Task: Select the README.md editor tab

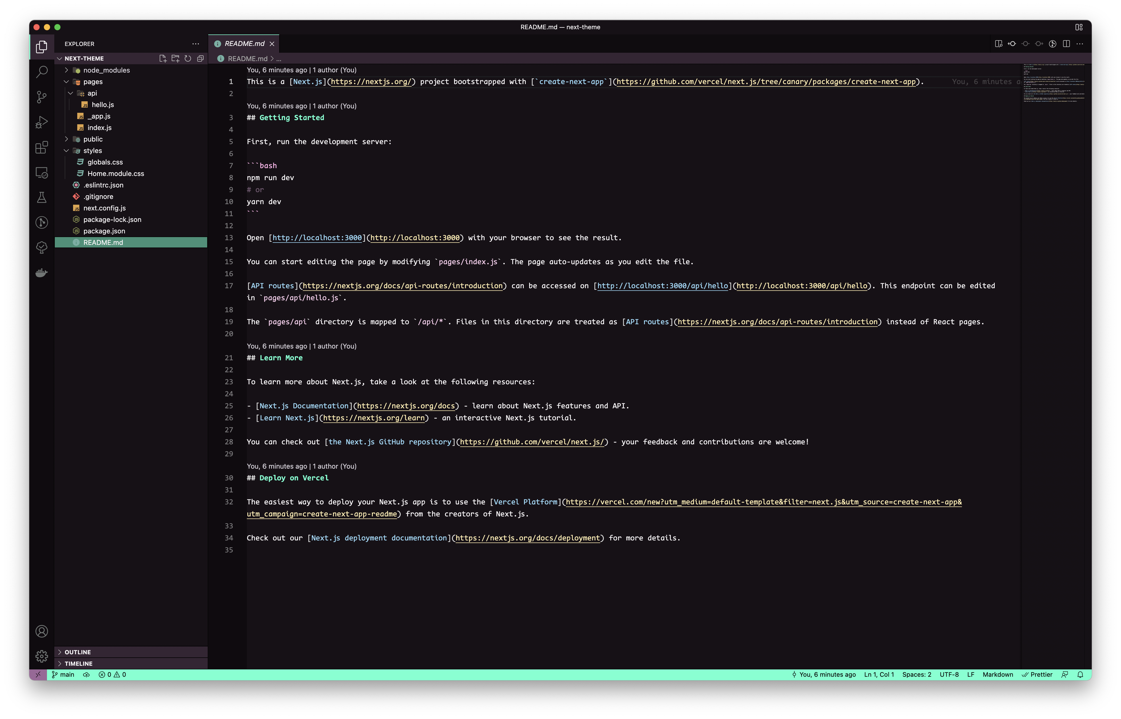Action: 244,44
